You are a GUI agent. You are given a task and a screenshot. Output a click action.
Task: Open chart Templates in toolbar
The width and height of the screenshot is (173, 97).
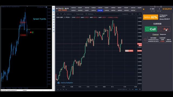[89, 14]
